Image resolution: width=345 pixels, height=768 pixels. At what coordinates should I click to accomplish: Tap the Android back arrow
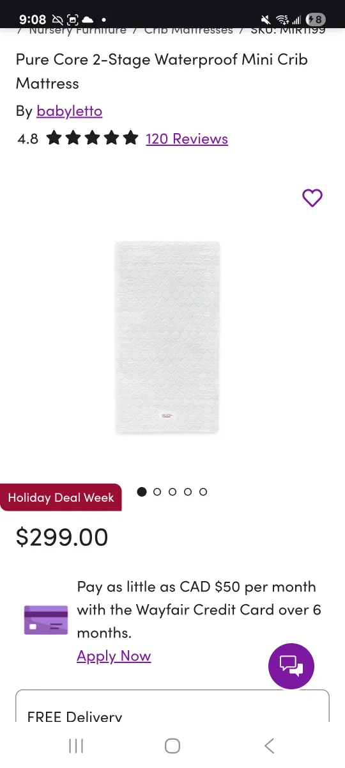(269, 746)
